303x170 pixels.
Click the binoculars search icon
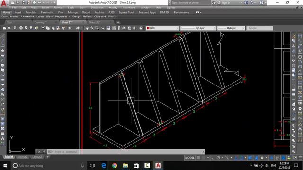tap(214, 3)
